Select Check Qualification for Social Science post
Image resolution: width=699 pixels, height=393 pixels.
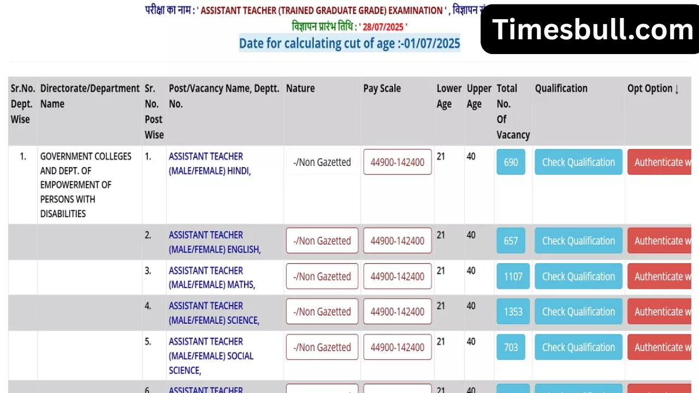[578, 347]
